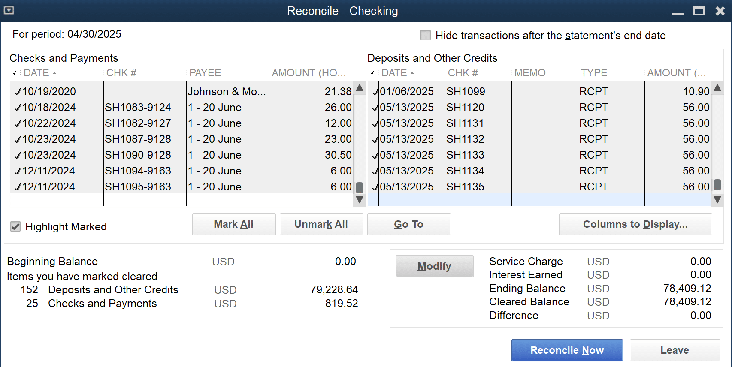732x367 pixels.
Task: Click Modify to edit statement info
Action: click(x=434, y=266)
